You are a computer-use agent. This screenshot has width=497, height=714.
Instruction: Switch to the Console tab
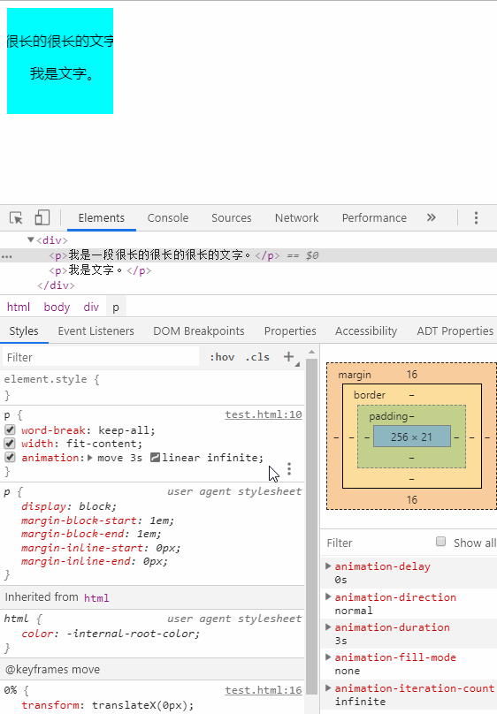tap(168, 217)
